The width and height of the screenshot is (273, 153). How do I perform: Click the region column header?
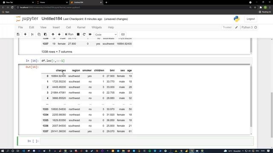[76, 71]
